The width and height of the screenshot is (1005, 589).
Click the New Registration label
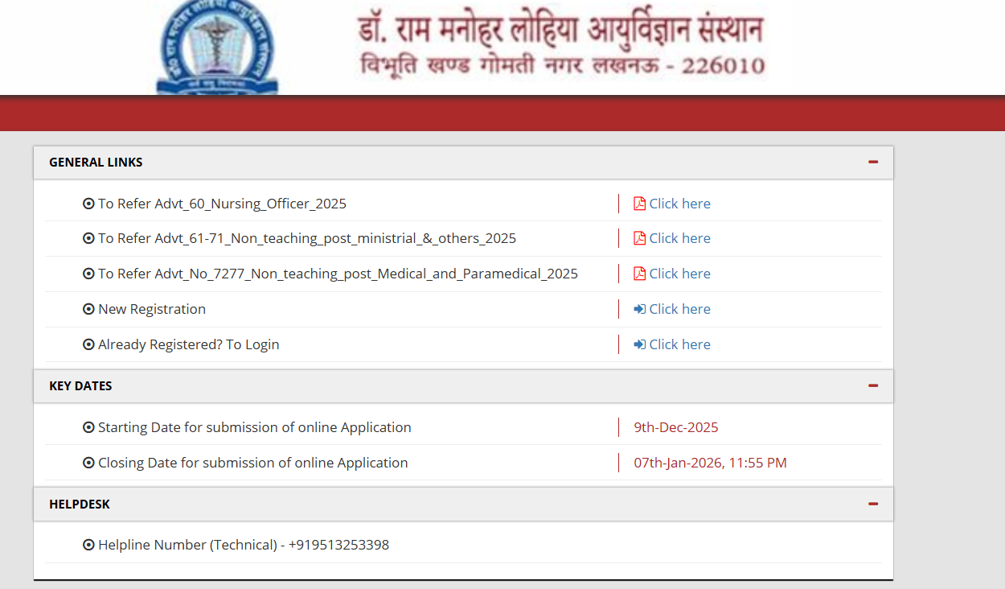click(152, 309)
